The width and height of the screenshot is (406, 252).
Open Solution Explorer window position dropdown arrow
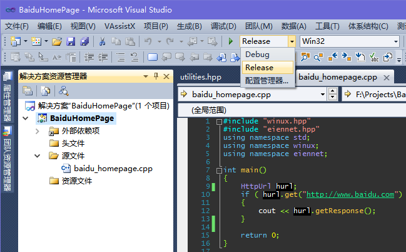pos(146,76)
